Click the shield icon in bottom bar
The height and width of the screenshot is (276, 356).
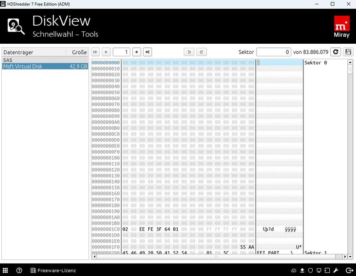coord(310,270)
